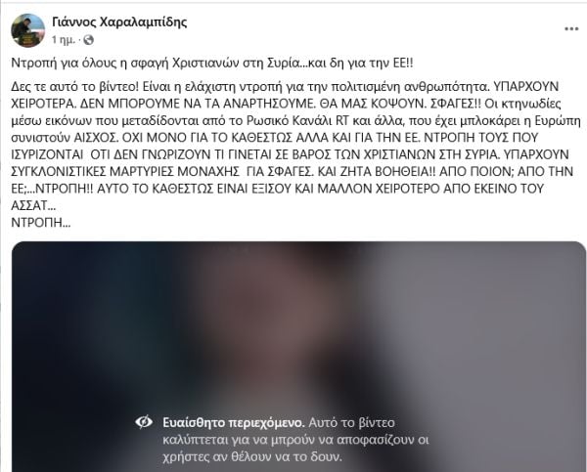Open Γιάννος Χαραλαμπίδης profile picture
Screen dimensions: 587x472
click(28, 30)
